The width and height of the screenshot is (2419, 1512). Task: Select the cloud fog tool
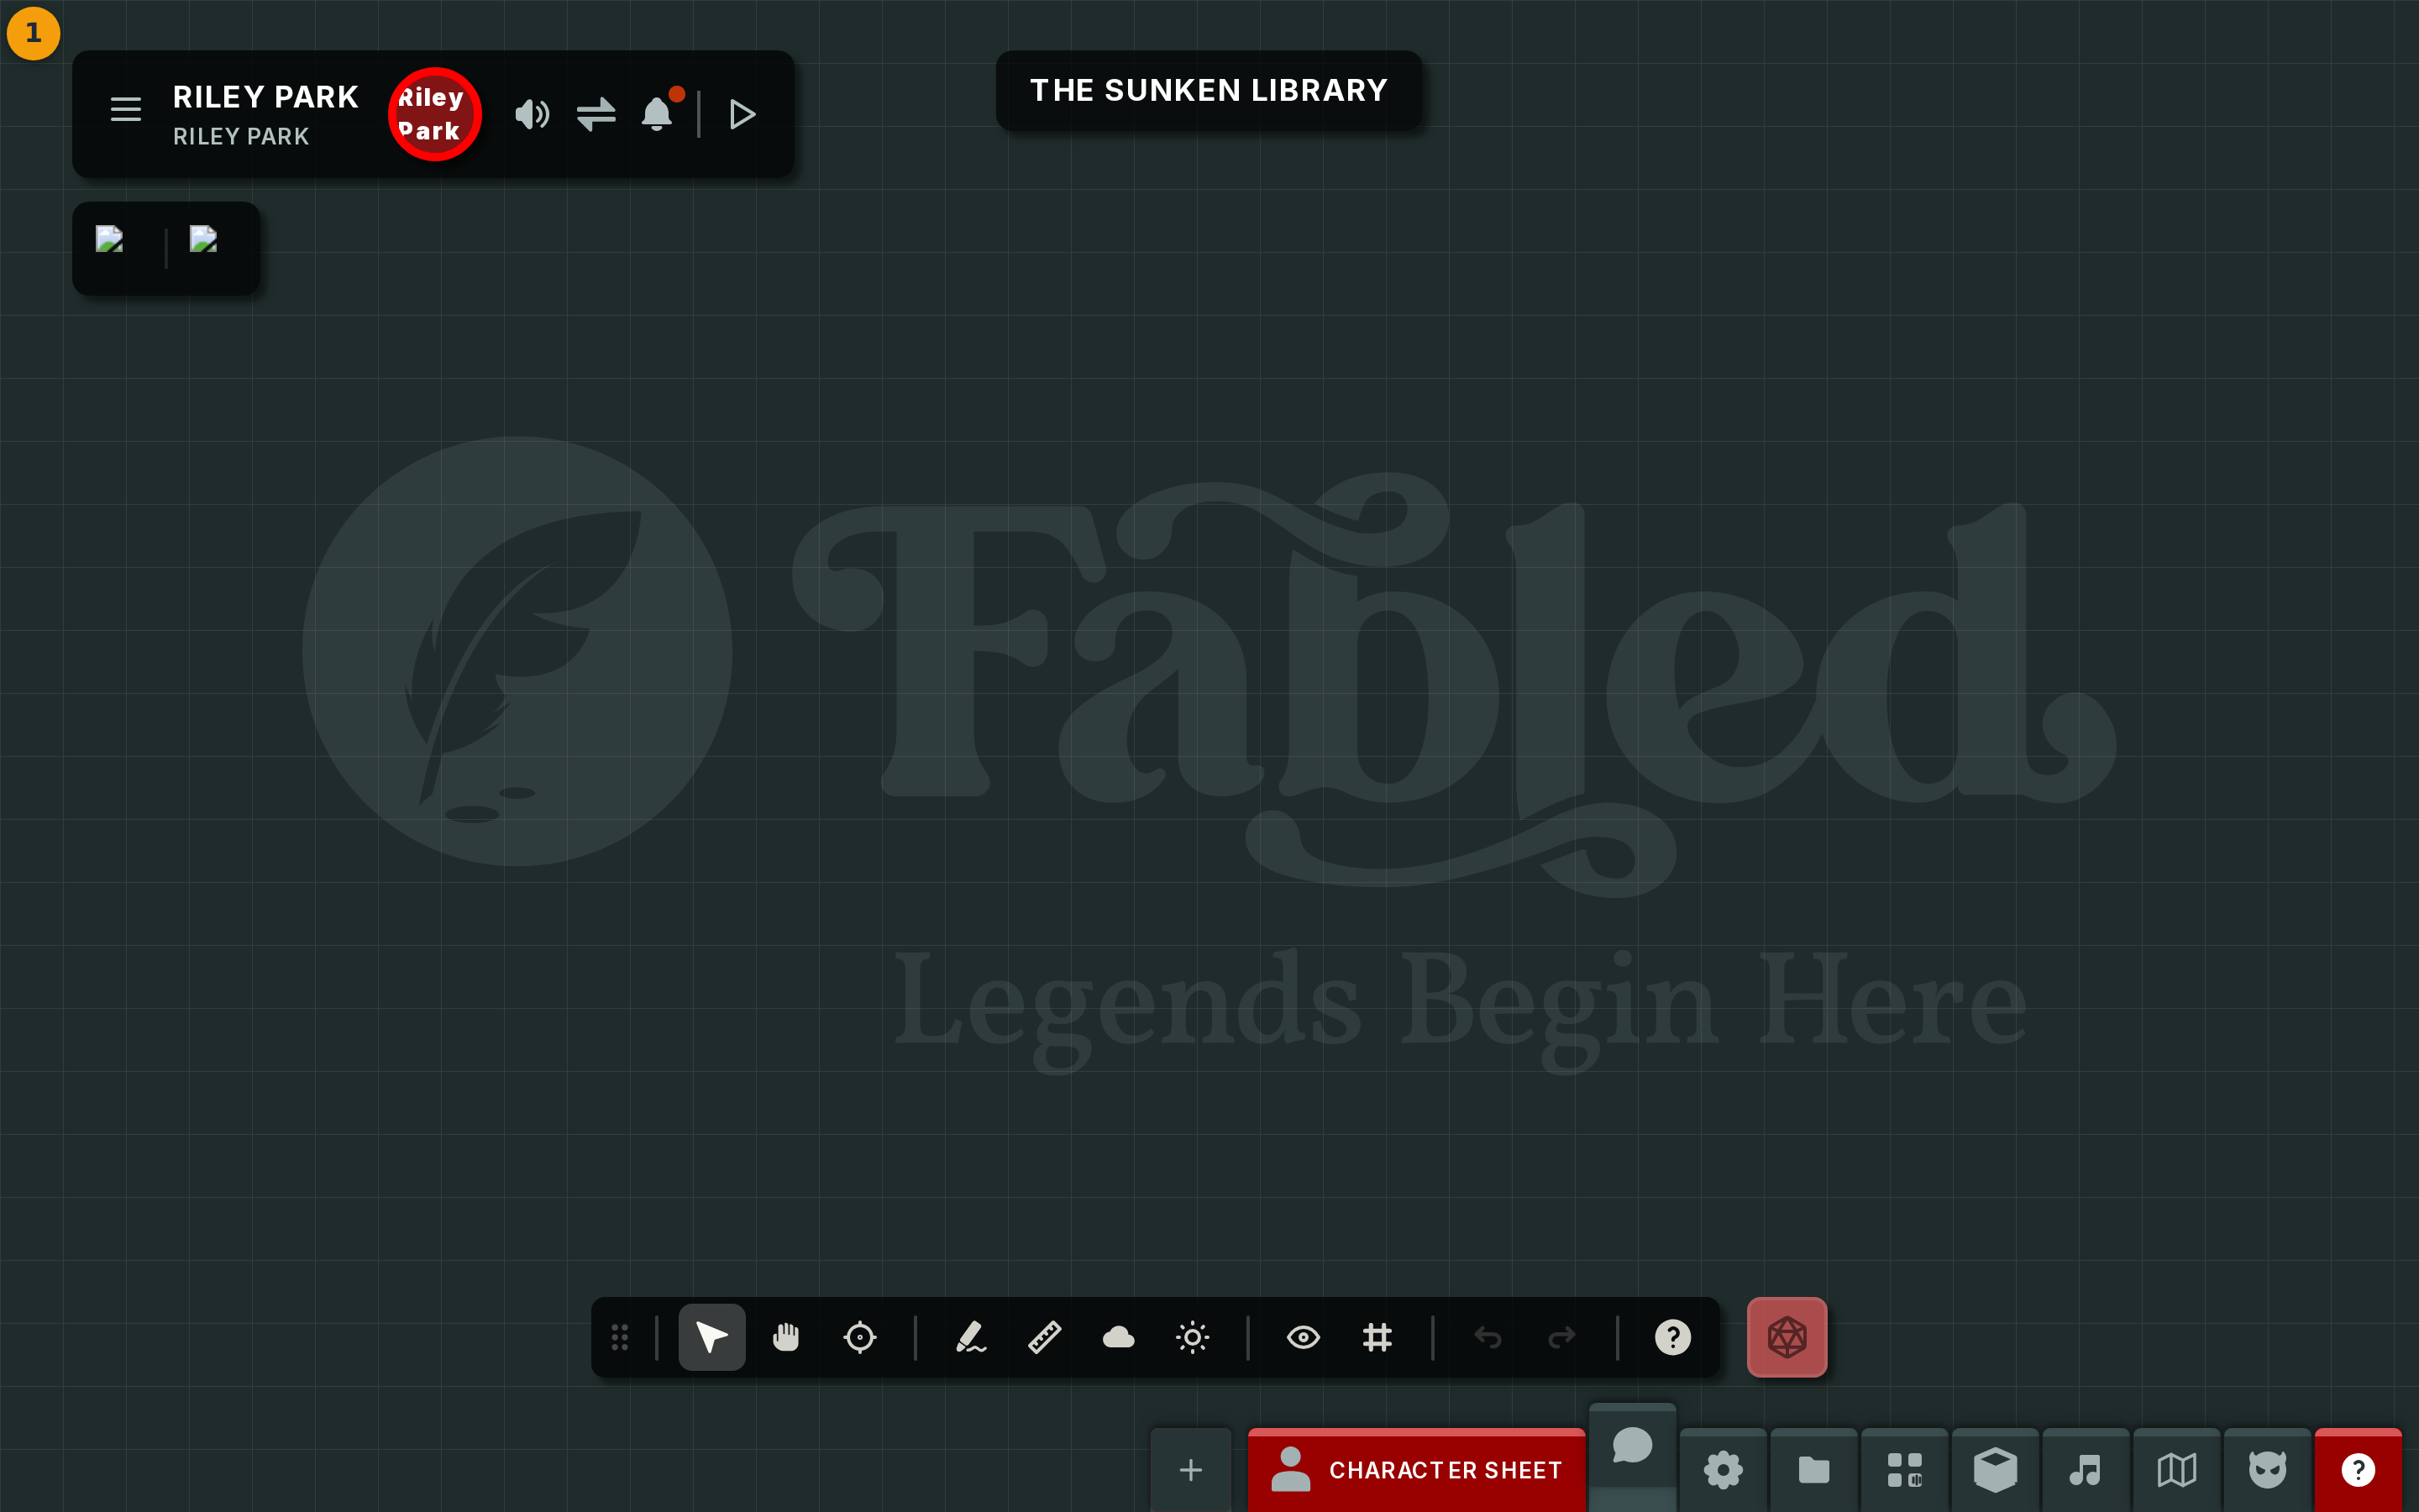(1119, 1337)
